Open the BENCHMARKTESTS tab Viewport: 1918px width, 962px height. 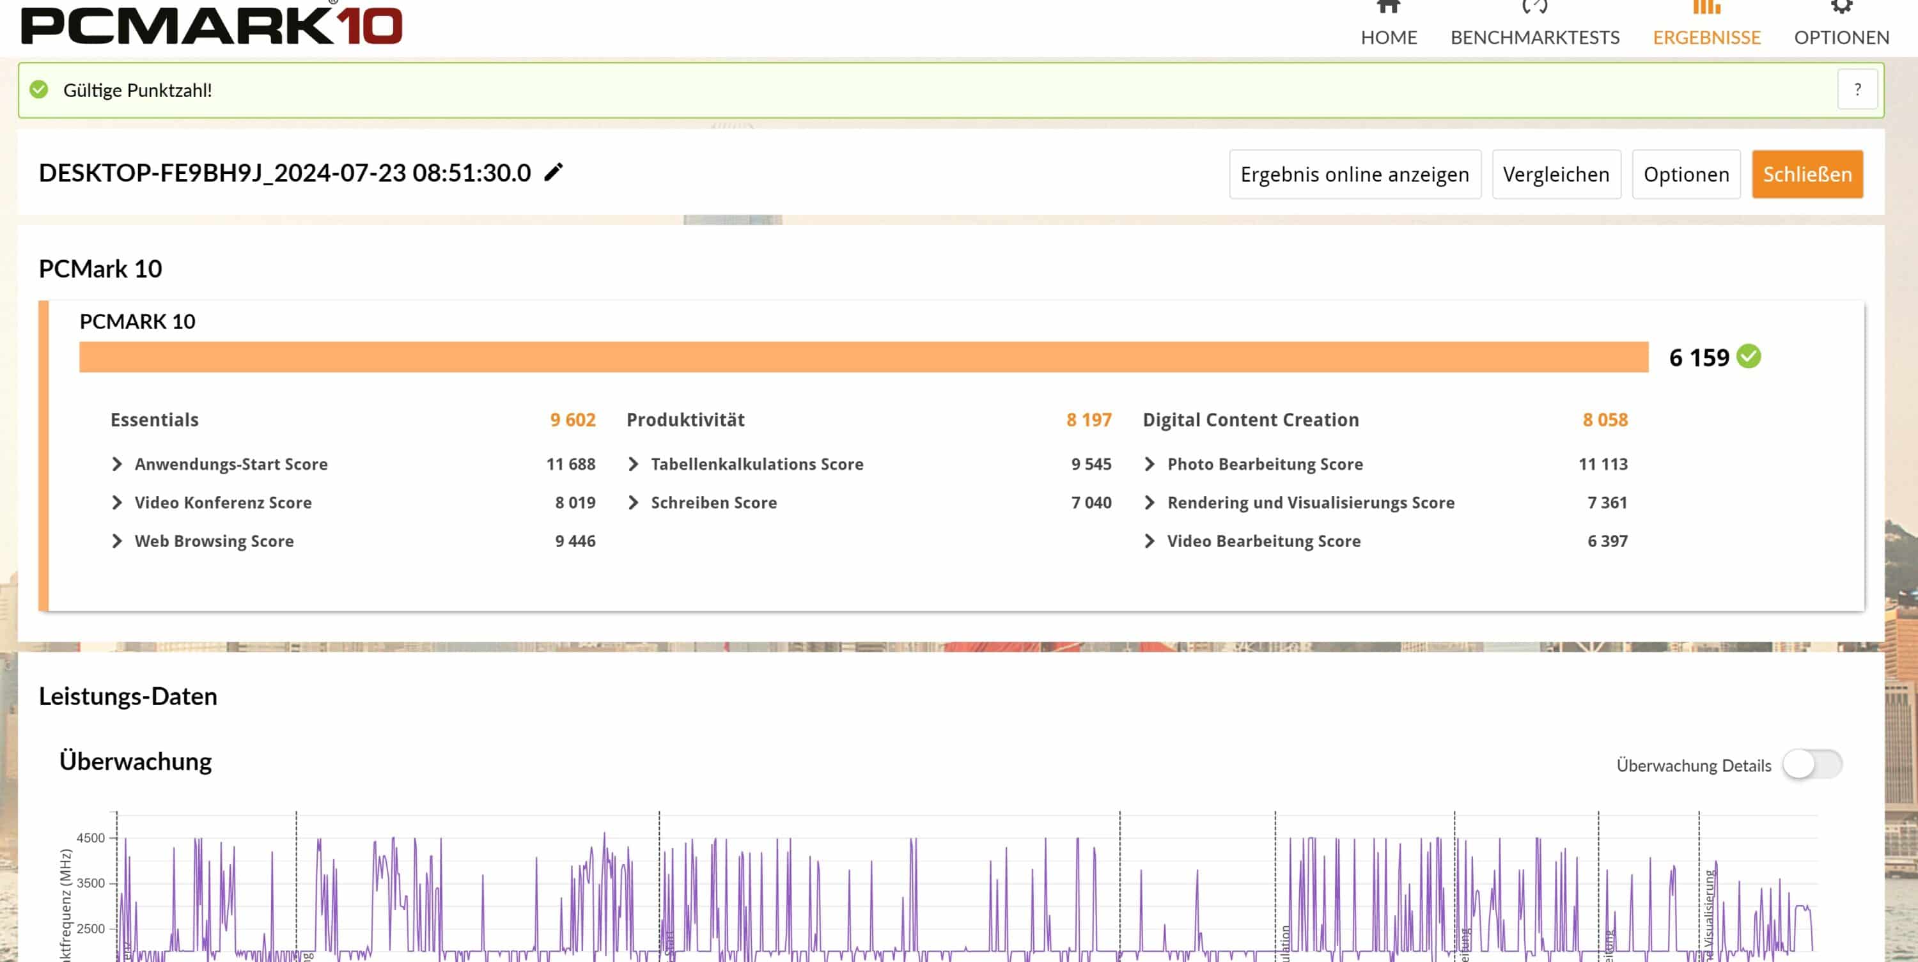(1534, 37)
